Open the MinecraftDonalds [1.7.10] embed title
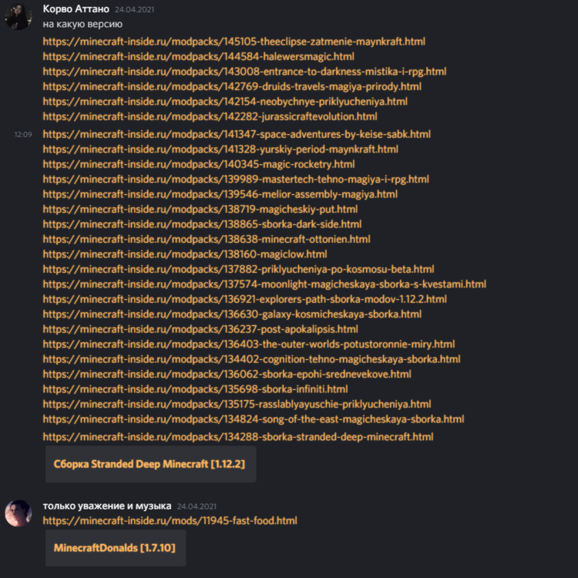Image resolution: width=578 pixels, height=578 pixels. (114, 548)
